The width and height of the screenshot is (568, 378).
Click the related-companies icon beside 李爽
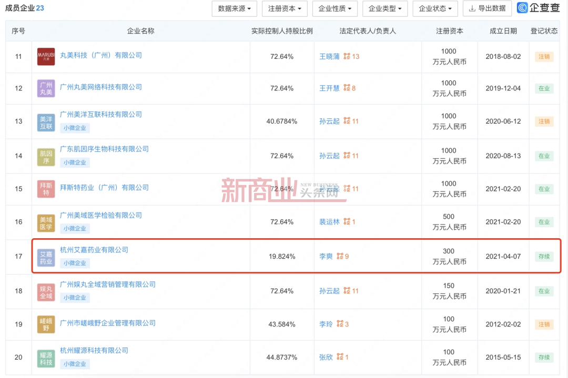tap(340, 256)
